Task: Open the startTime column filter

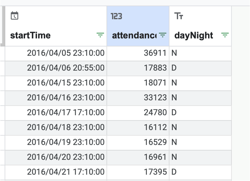Action: click(x=100, y=35)
